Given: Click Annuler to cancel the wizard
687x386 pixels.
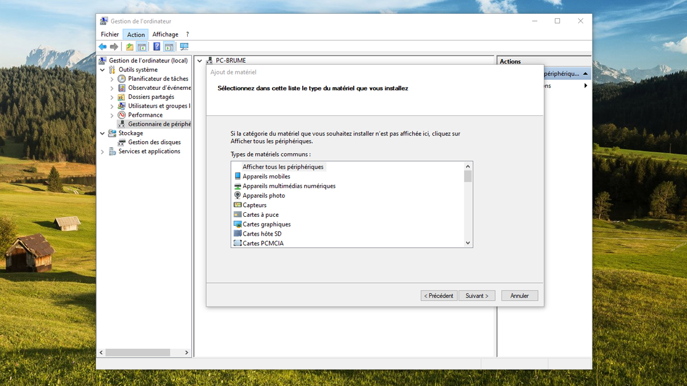Looking at the screenshot, I should tap(520, 296).
